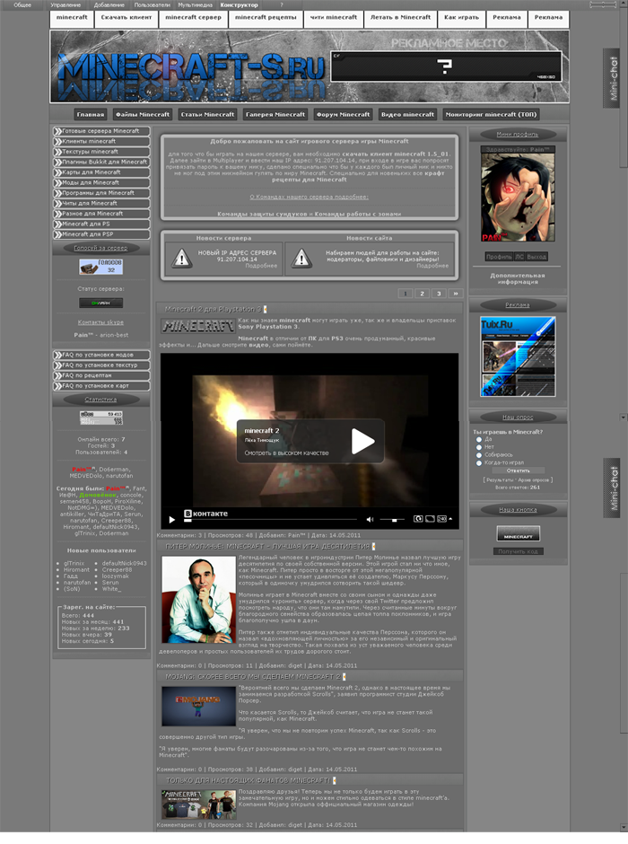The width and height of the screenshot is (628, 844).
Task: Select poll answer Собираюсь
Action: [479, 455]
